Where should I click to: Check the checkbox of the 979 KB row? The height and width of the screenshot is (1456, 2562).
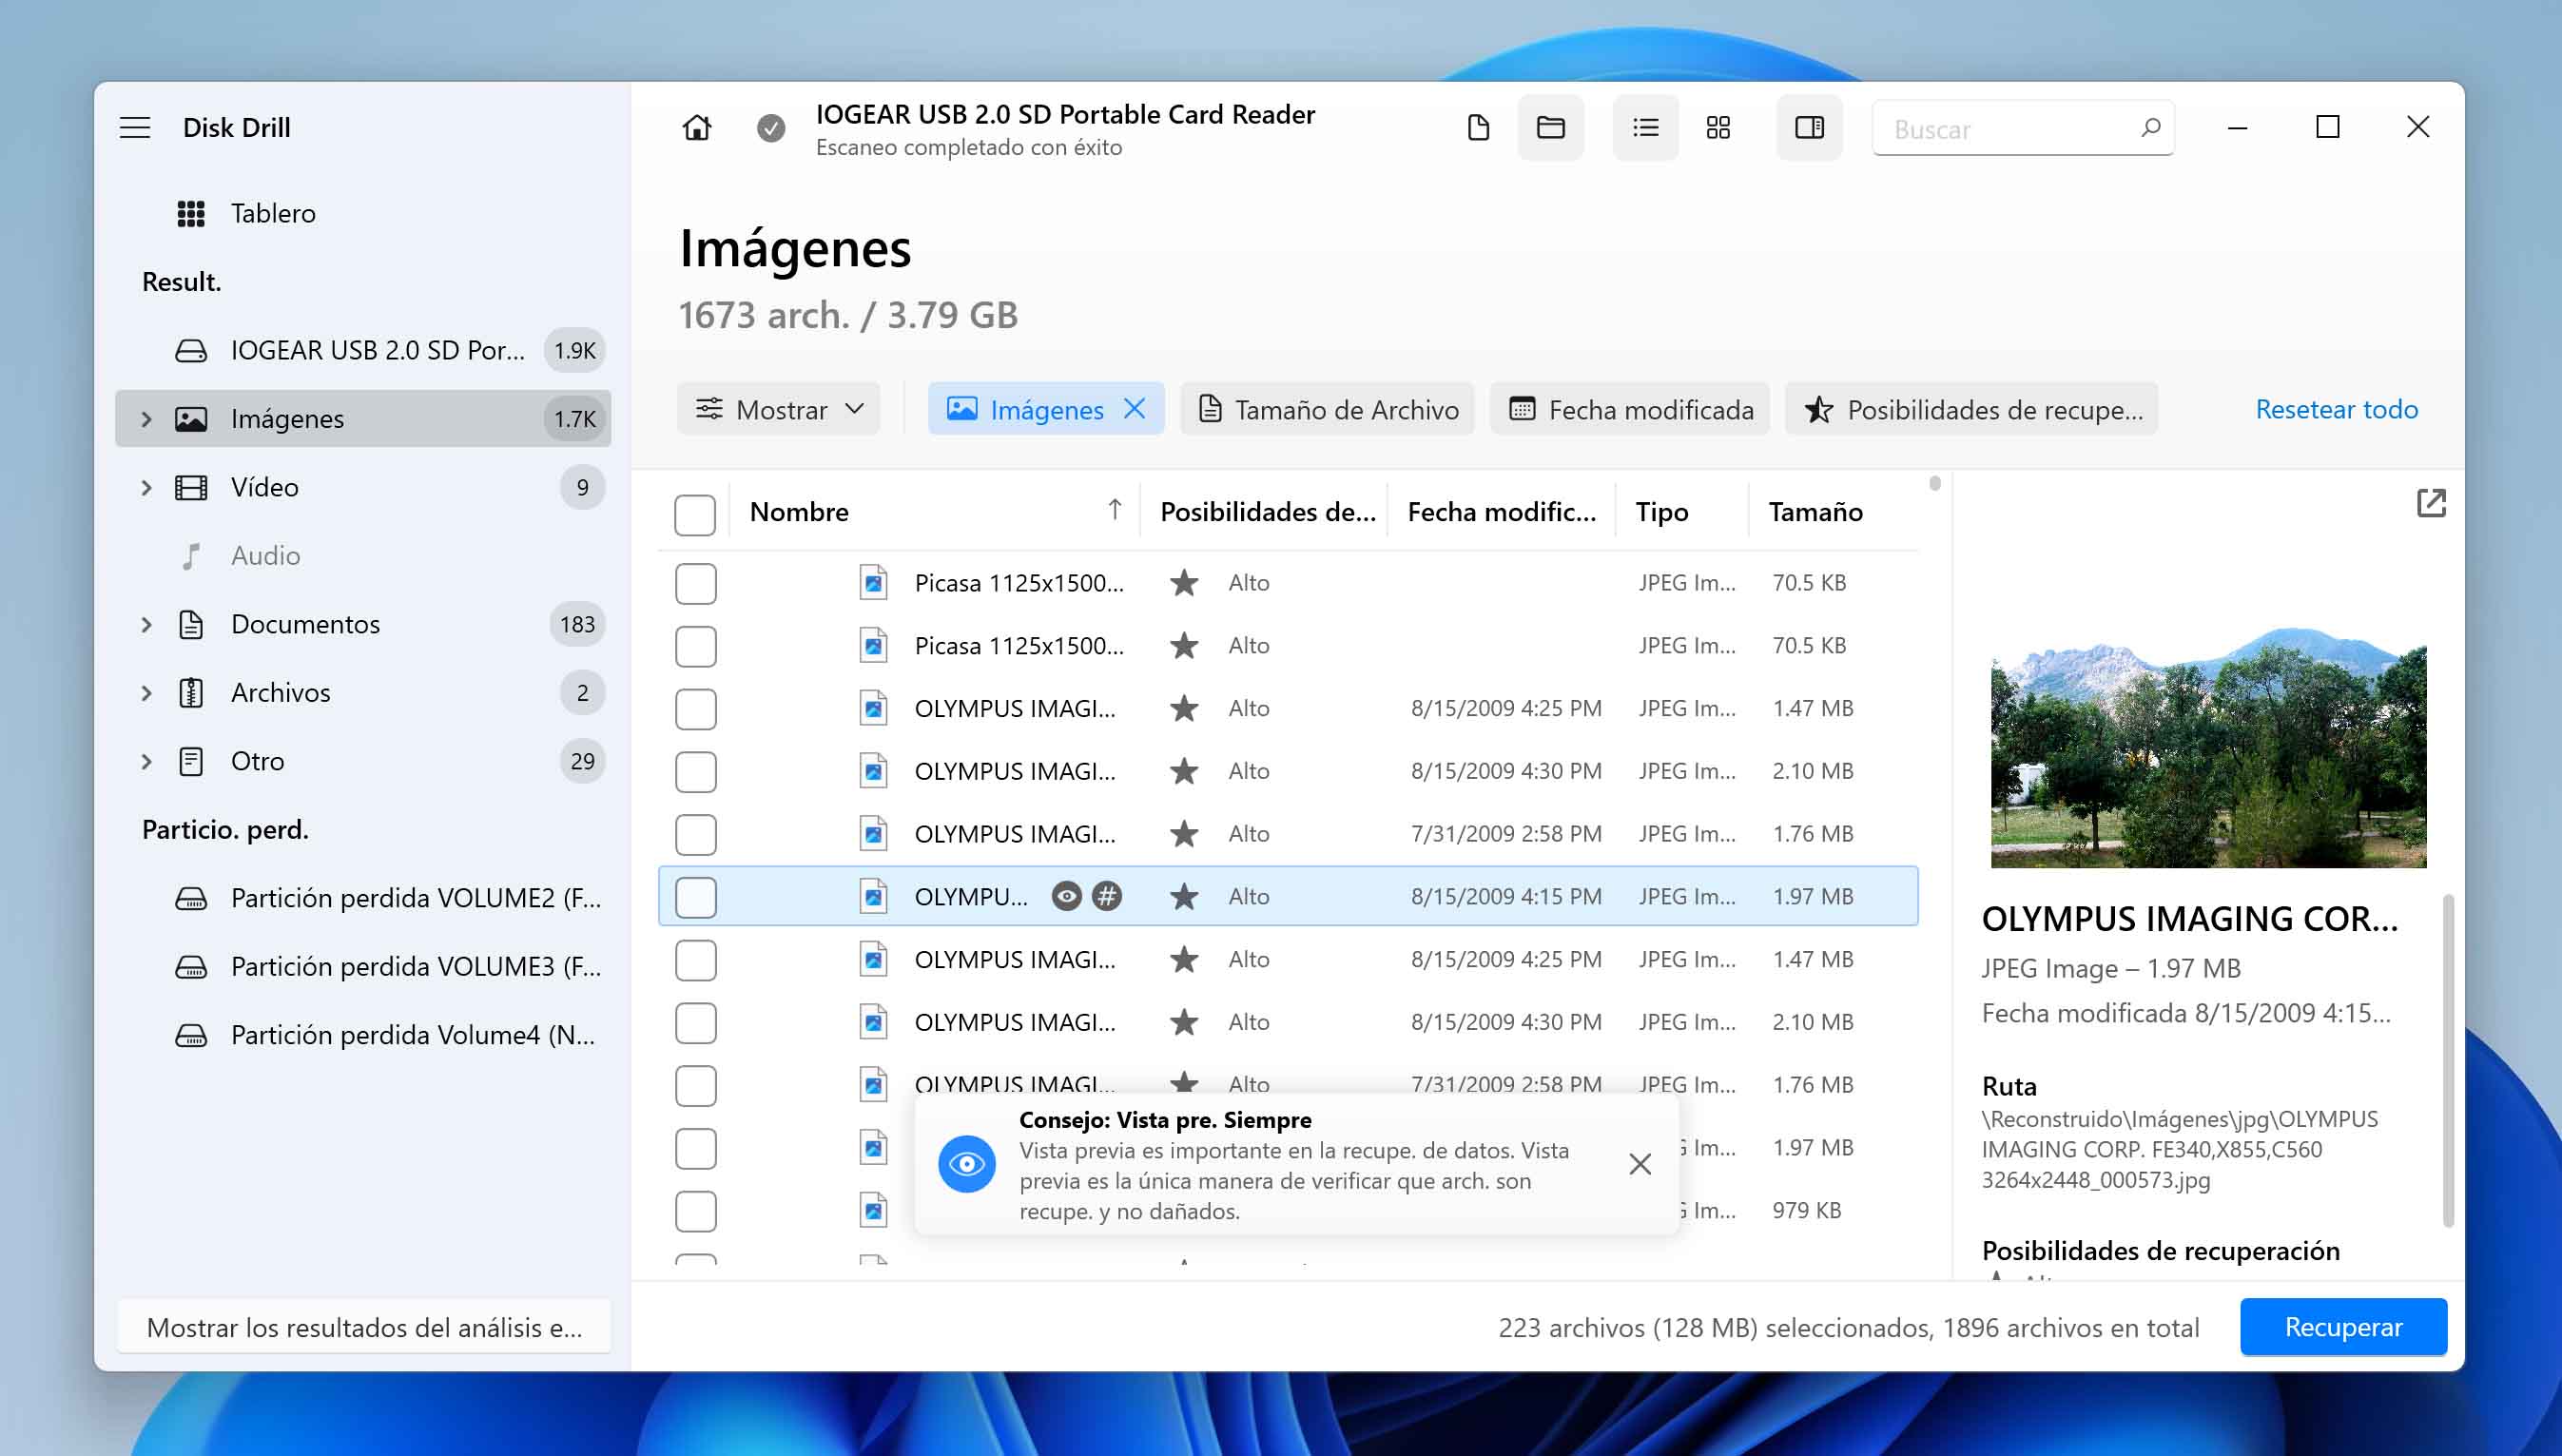click(x=695, y=1212)
